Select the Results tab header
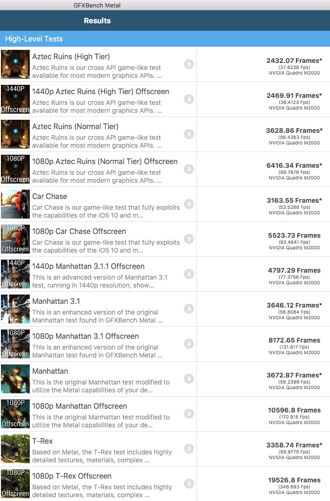The height and width of the screenshot is (501, 330). [97, 21]
